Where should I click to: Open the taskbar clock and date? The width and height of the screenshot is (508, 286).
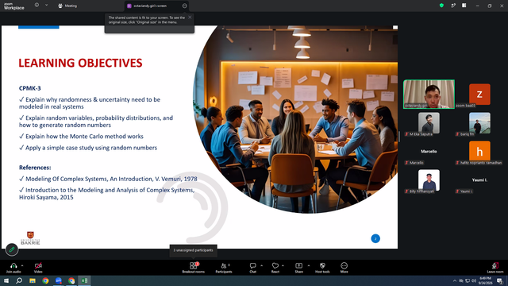click(485, 280)
